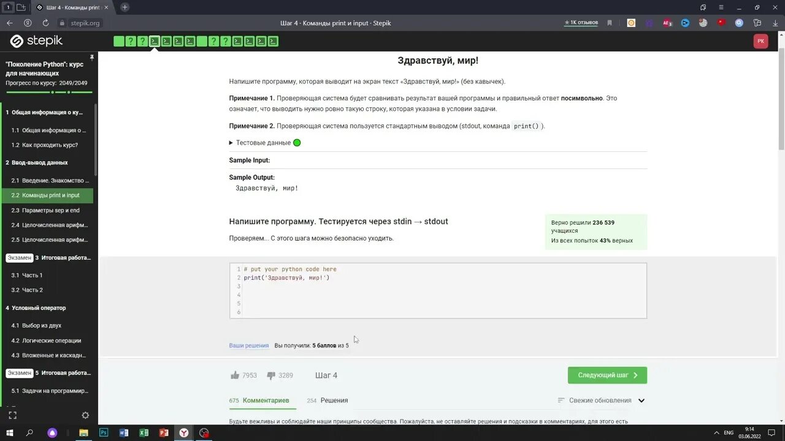Click the course progress bar in the sidebar
785x441 pixels.
pyautogui.click(x=49, y=92)
